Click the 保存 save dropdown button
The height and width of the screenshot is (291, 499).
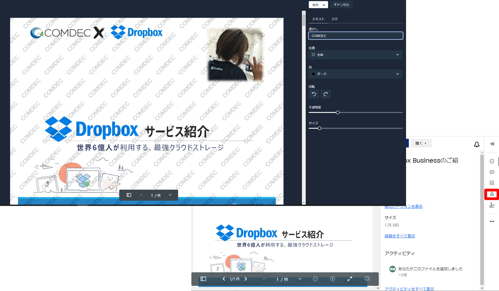tap(318, 5)
